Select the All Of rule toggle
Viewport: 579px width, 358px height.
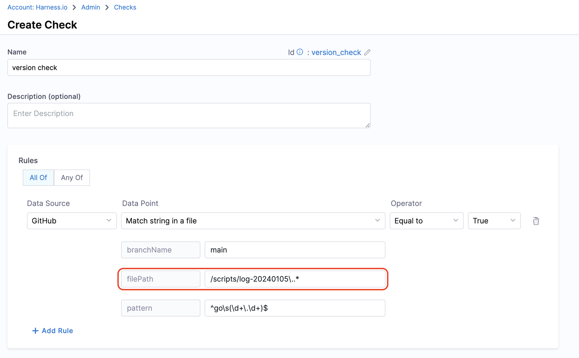pyautogui.click(x=38, y=178)
